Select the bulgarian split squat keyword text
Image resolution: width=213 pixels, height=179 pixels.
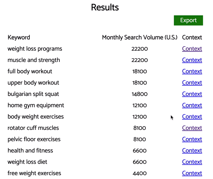coord(33,94)
